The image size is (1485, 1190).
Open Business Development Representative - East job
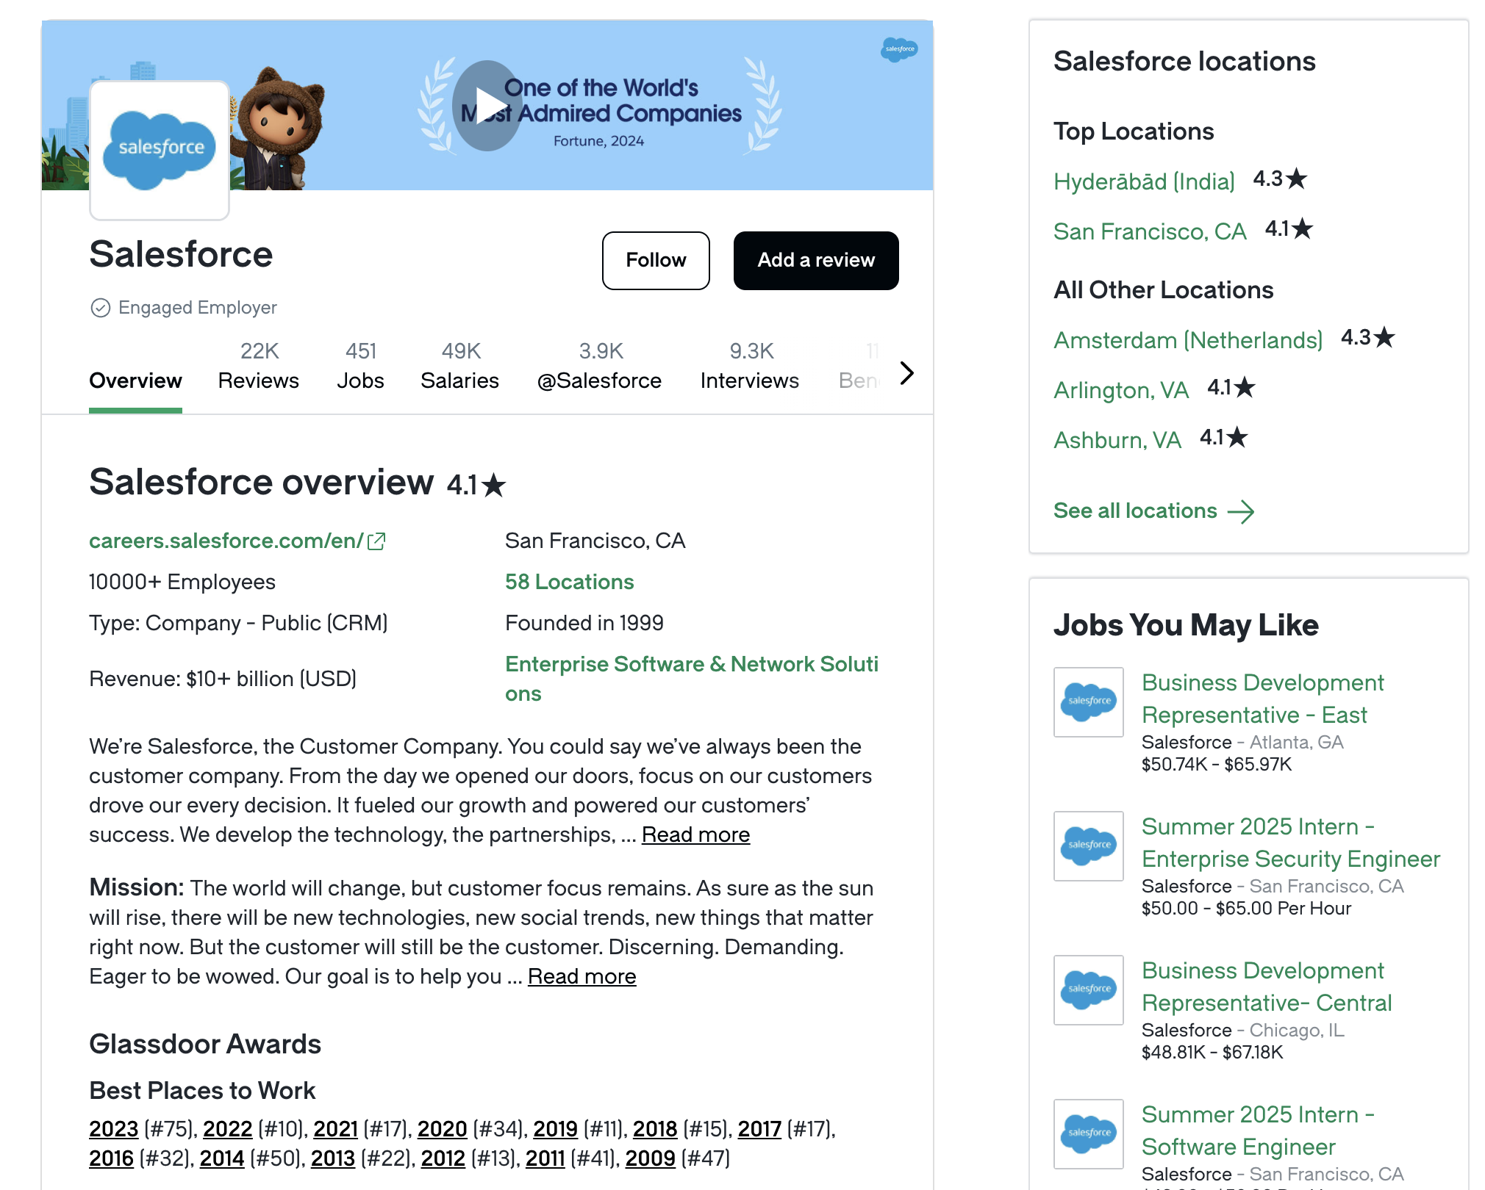pos(1263,699)
